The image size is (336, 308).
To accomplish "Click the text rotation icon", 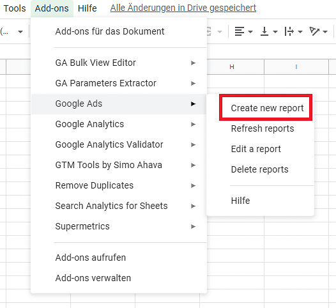I will pos(314,31).
